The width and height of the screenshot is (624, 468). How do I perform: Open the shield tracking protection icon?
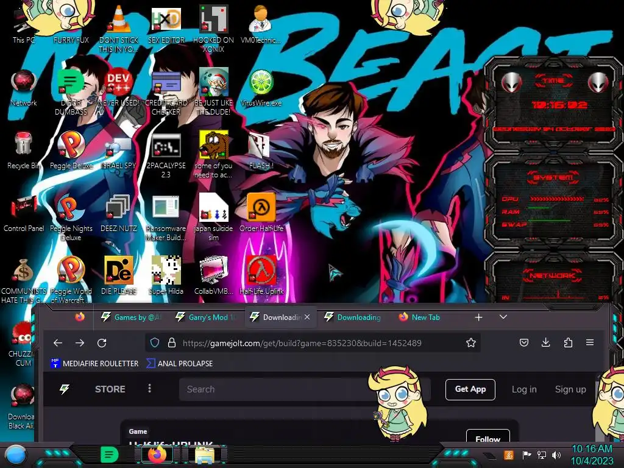(x=155, y=342)
